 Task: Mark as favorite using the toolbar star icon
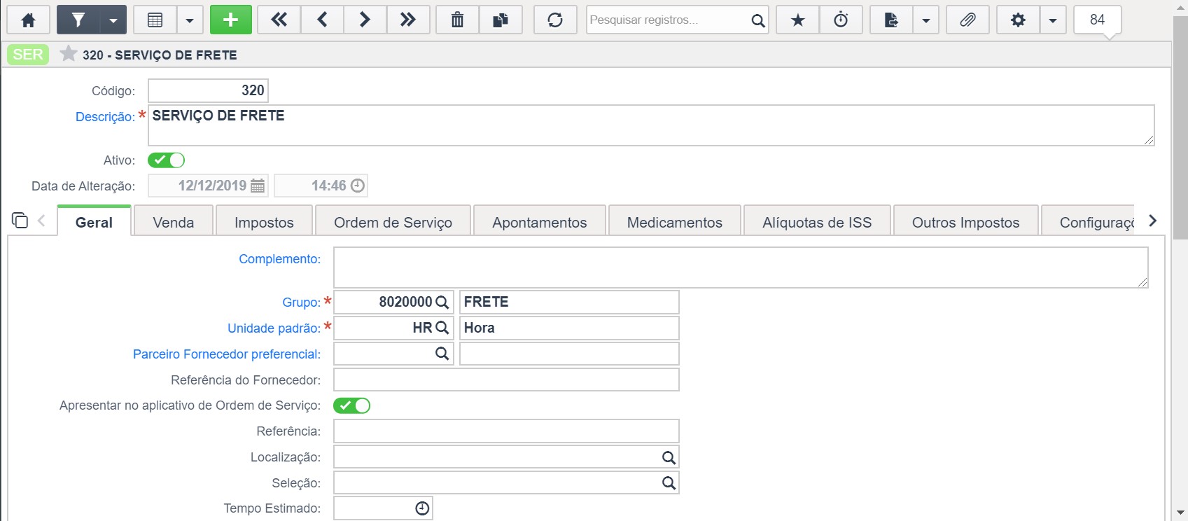click(x=798, y=20)
